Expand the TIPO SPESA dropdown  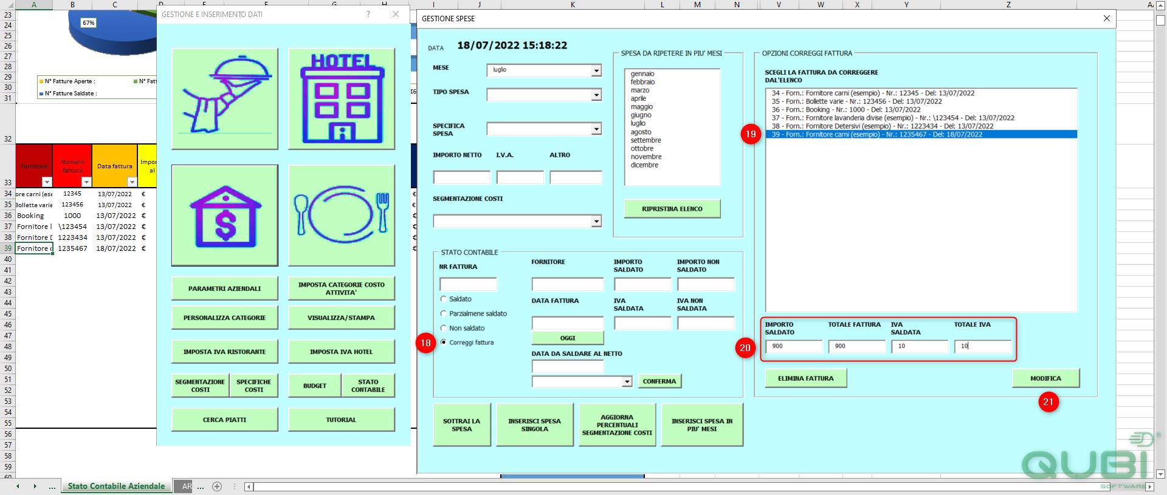point(596,95)
